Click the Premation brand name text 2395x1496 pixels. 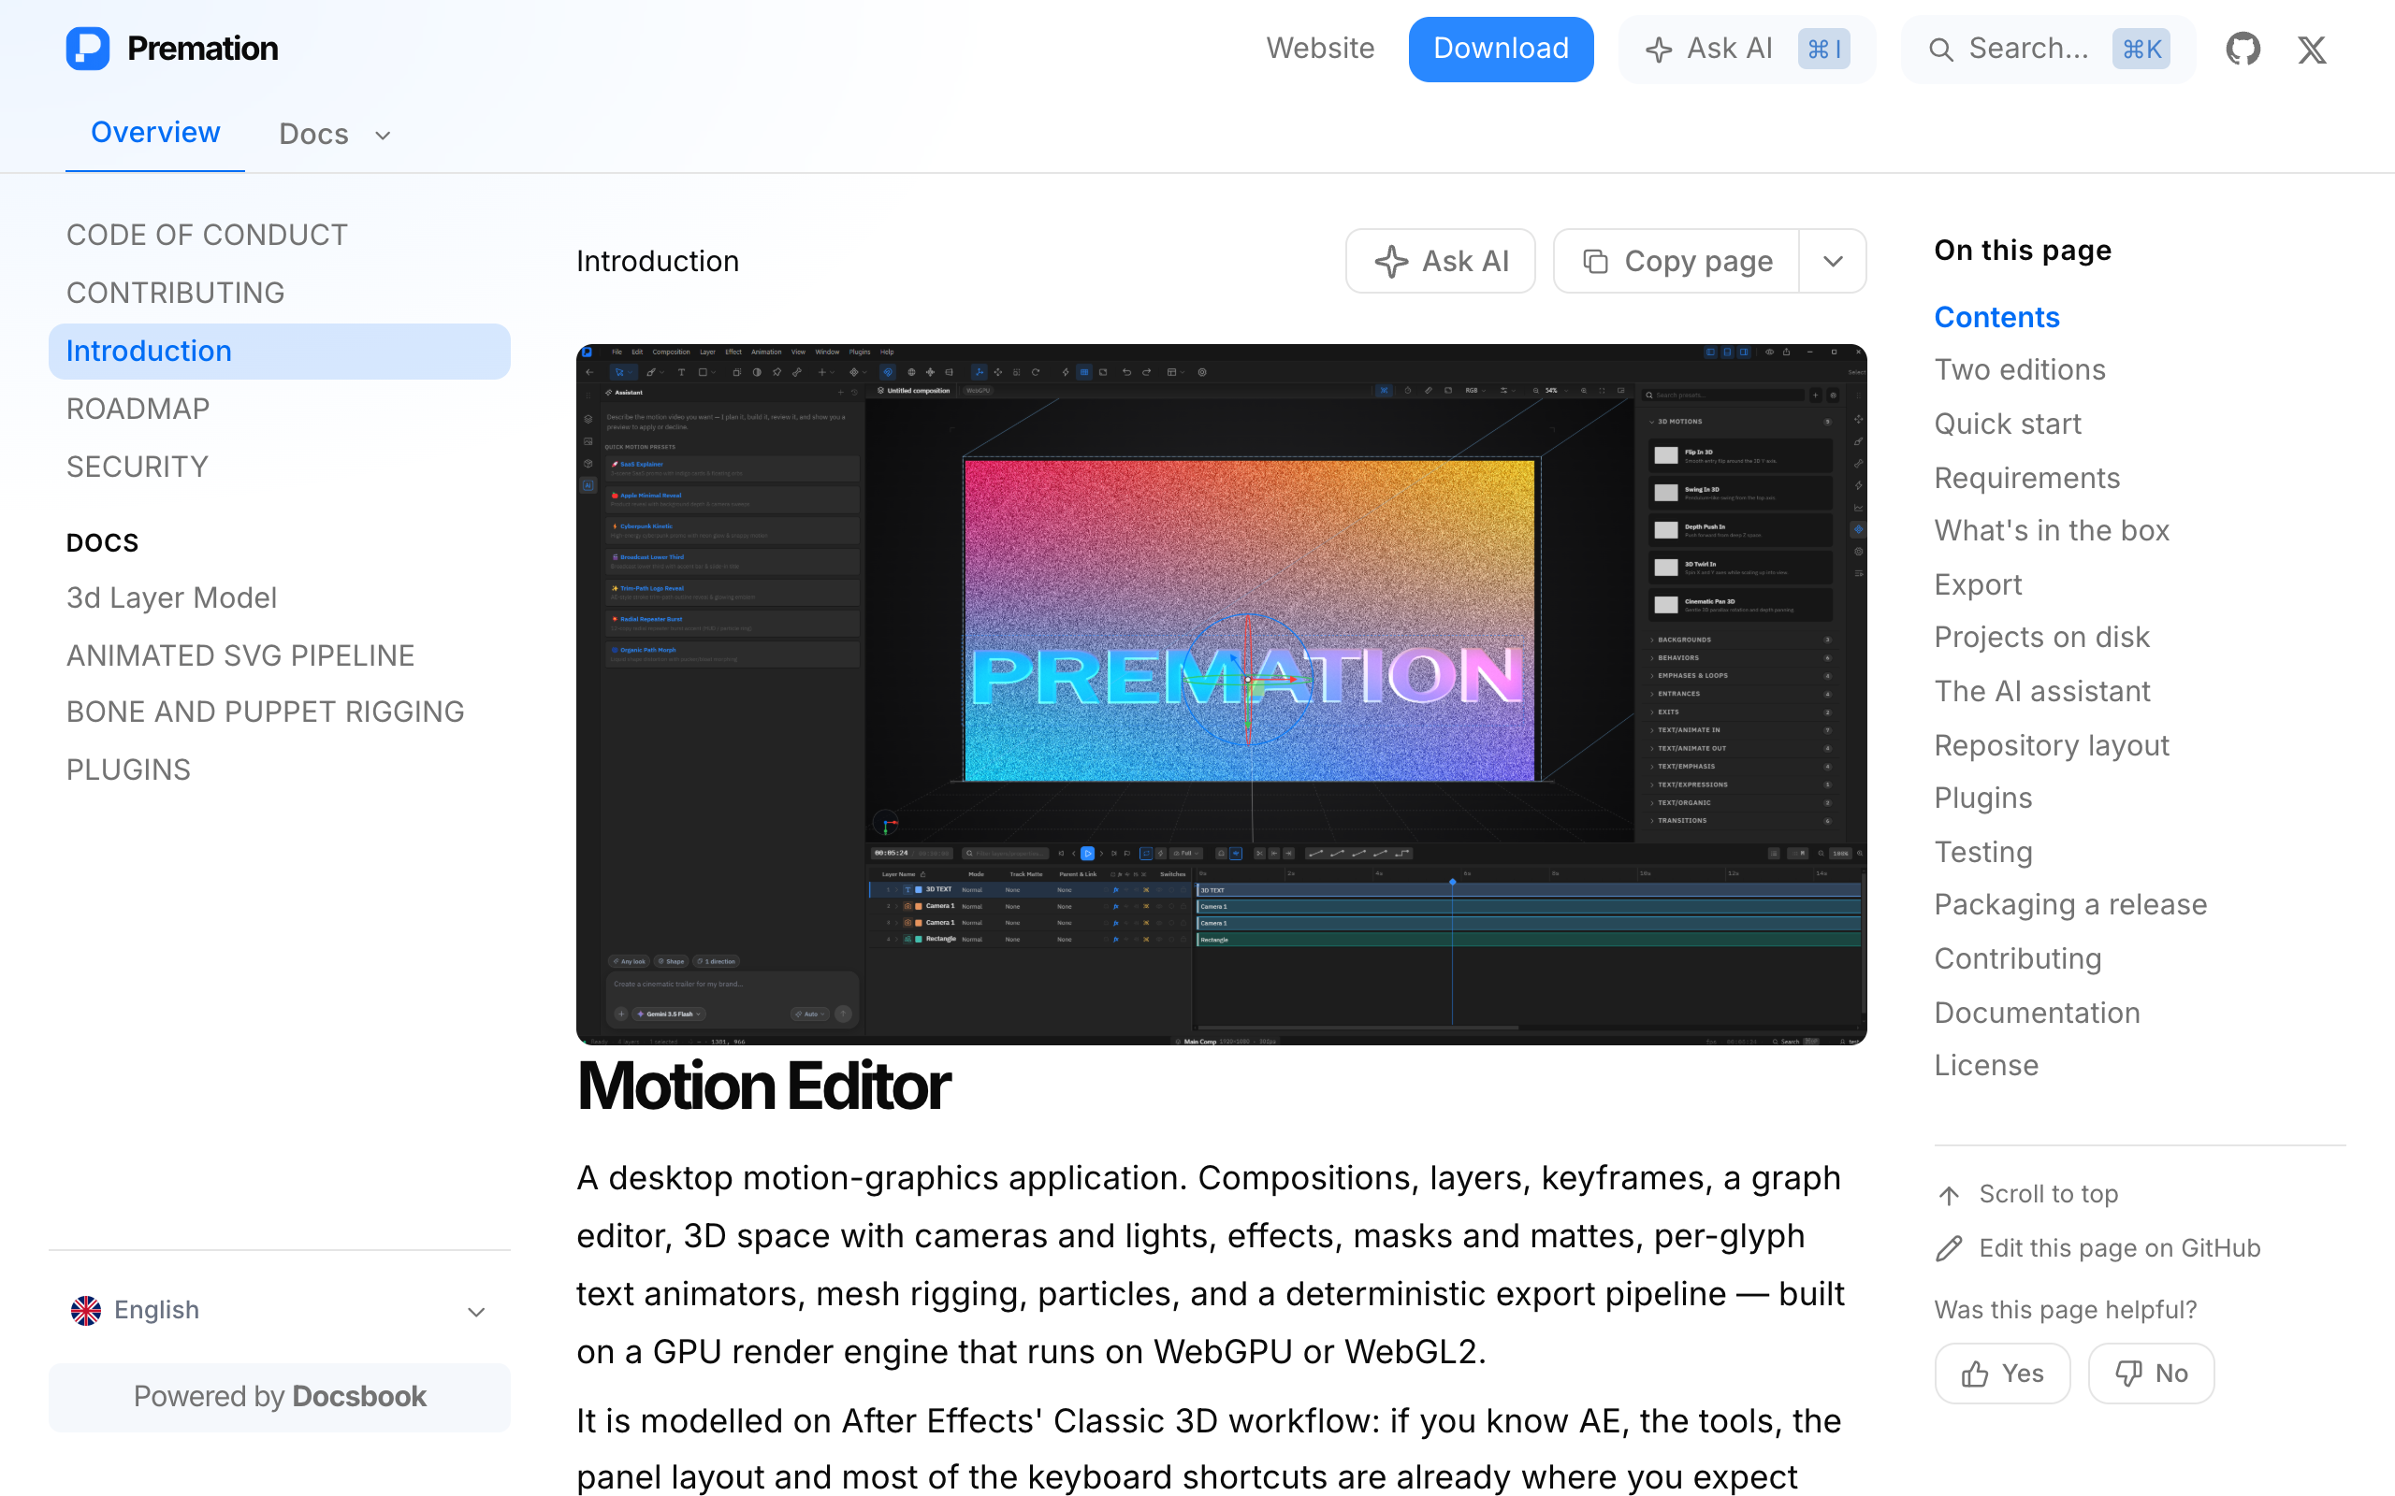[x=203, y=49]
